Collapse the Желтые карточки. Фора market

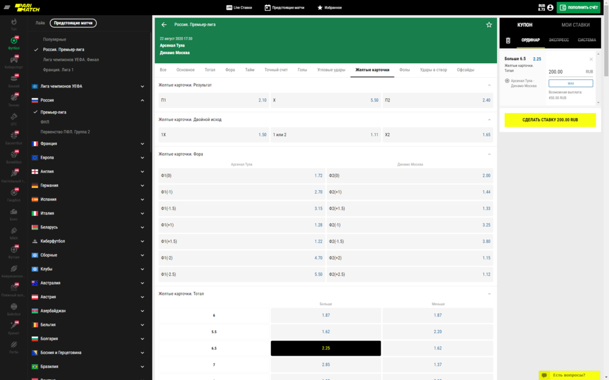coord(489,154)
